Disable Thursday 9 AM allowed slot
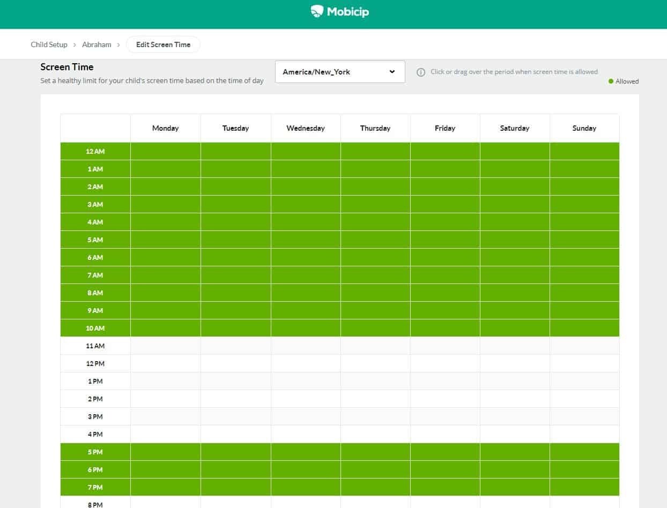Viewport: 667px width, 508px height. 375,310
